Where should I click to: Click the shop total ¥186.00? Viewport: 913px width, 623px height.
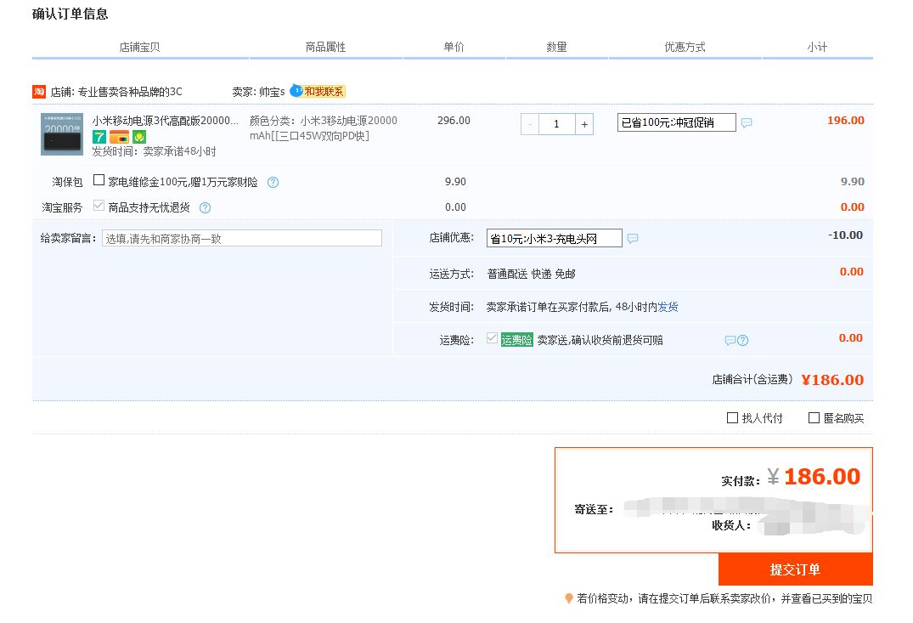point(832,380)
